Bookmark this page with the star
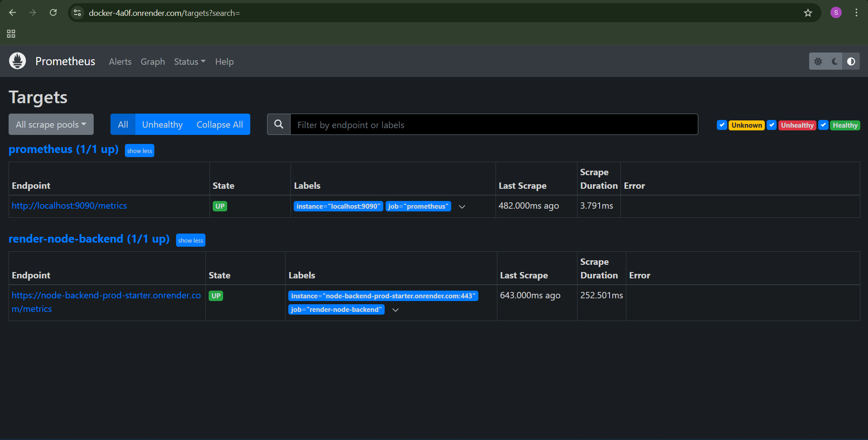 point(808,13)
